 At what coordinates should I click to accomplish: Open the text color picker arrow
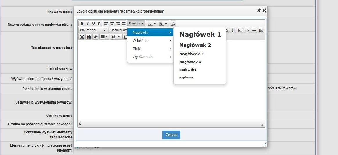click(155, 24)
